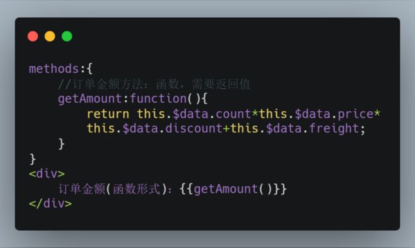
Task: Click the semicolon ending the return statement
Action: click(363, 130)
